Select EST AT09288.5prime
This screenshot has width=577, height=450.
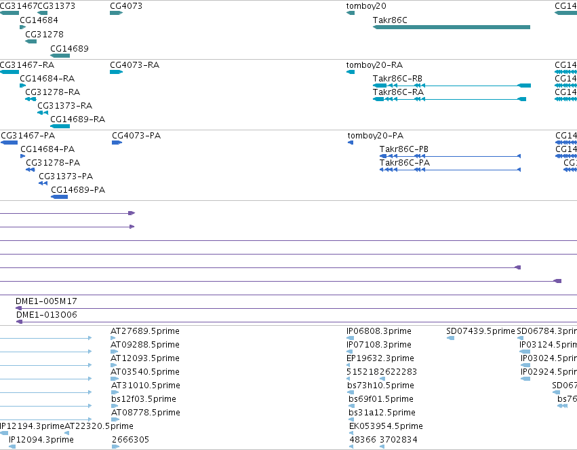(x=114, y=352)
